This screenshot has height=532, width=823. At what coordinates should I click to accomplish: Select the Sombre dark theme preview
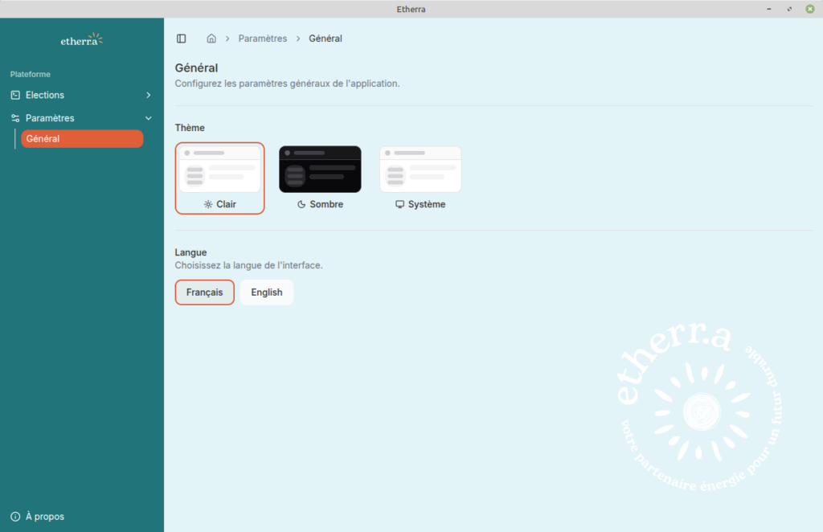coord(320,170)
